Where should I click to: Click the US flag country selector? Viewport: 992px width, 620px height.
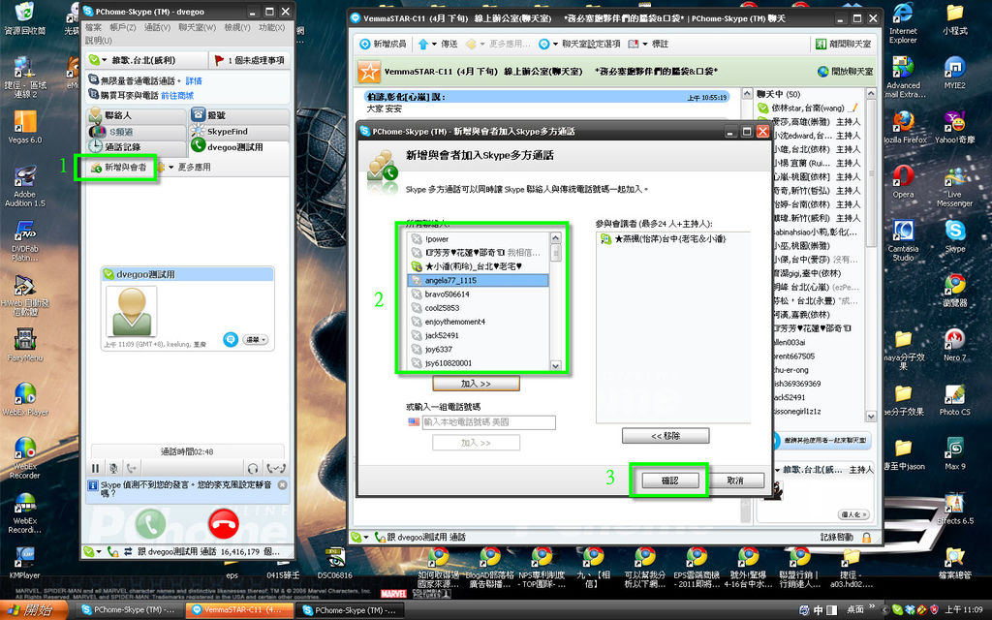click(x=414, y=422)
